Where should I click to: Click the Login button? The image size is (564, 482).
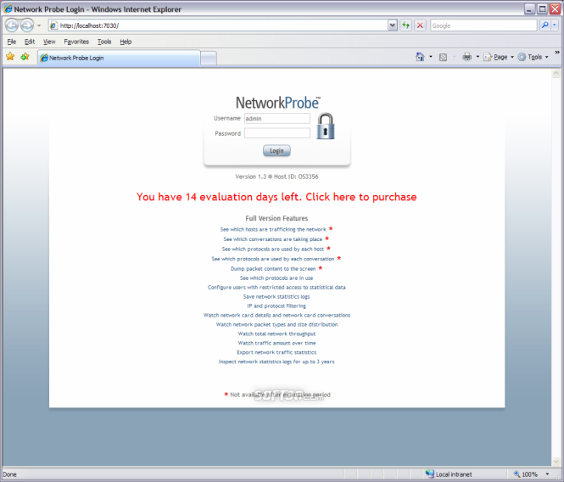(x=276, y=151)
